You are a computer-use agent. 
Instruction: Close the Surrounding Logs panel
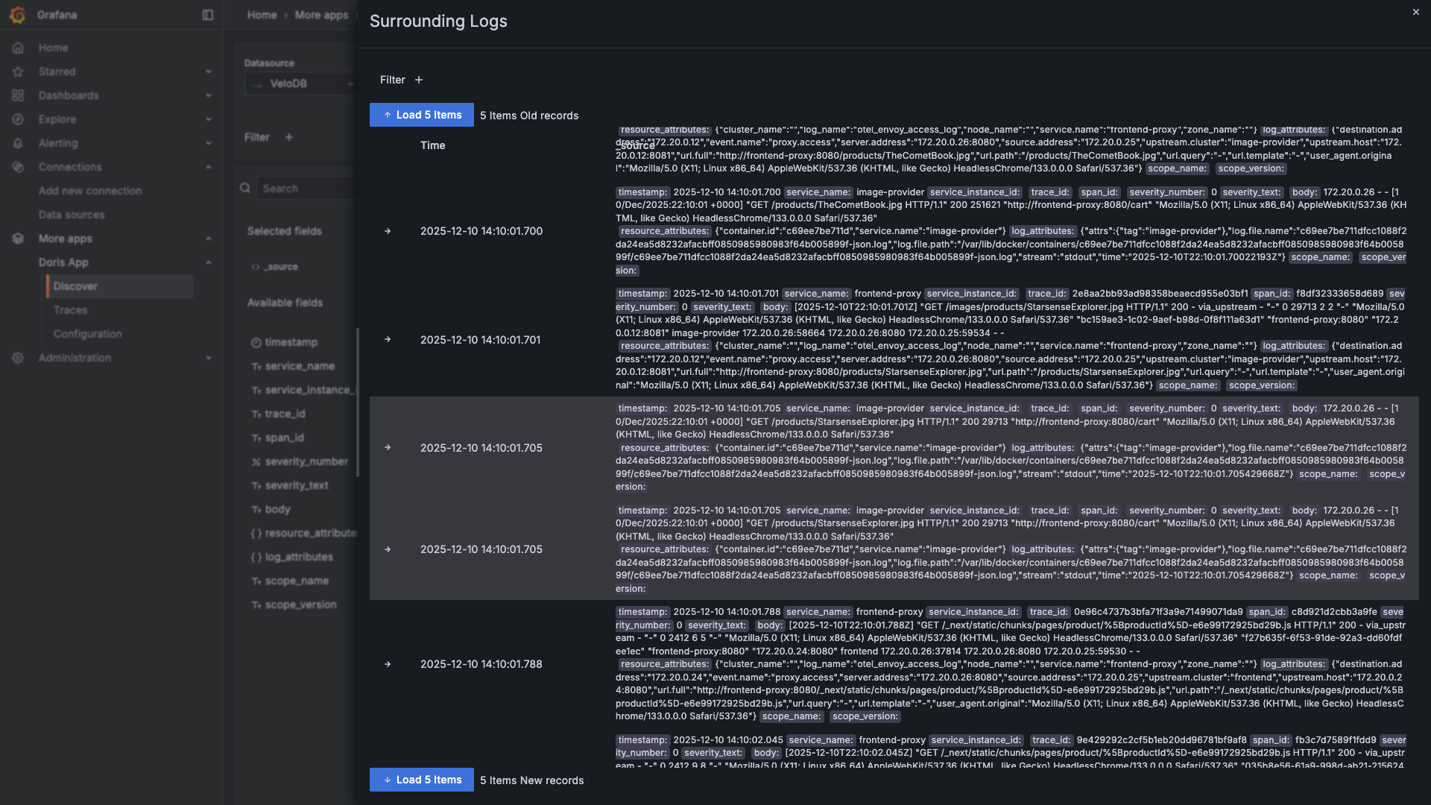[x=1415, y=12]
